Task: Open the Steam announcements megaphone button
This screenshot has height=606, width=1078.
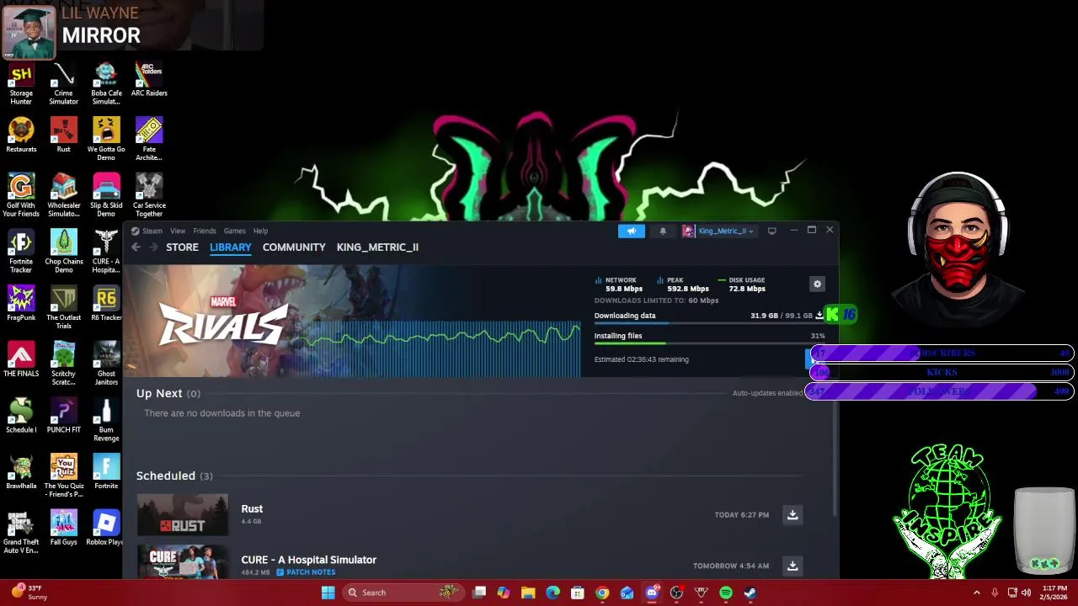Action: coord(631,231)
